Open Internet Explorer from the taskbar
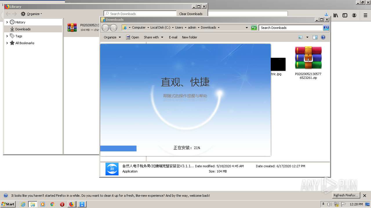371x208 pixels. (23, 204)
